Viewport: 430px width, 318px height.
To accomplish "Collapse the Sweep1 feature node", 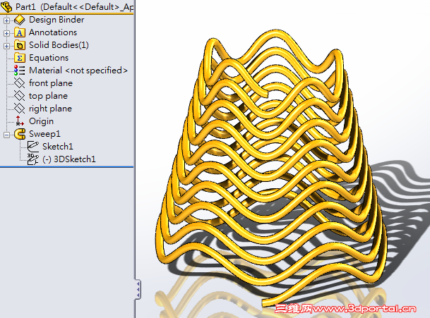I will point(6,135).
